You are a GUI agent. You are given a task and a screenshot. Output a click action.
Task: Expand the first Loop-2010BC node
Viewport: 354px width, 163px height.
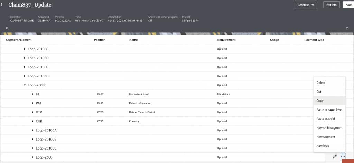25,49
